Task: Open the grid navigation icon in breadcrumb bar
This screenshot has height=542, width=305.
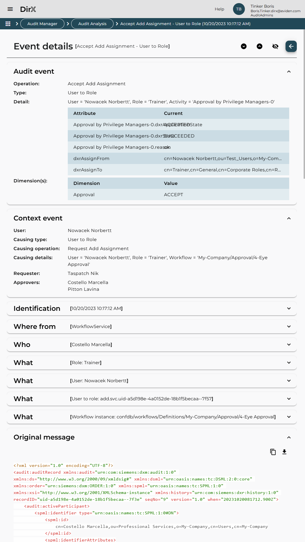Action: tap(8, 24)
